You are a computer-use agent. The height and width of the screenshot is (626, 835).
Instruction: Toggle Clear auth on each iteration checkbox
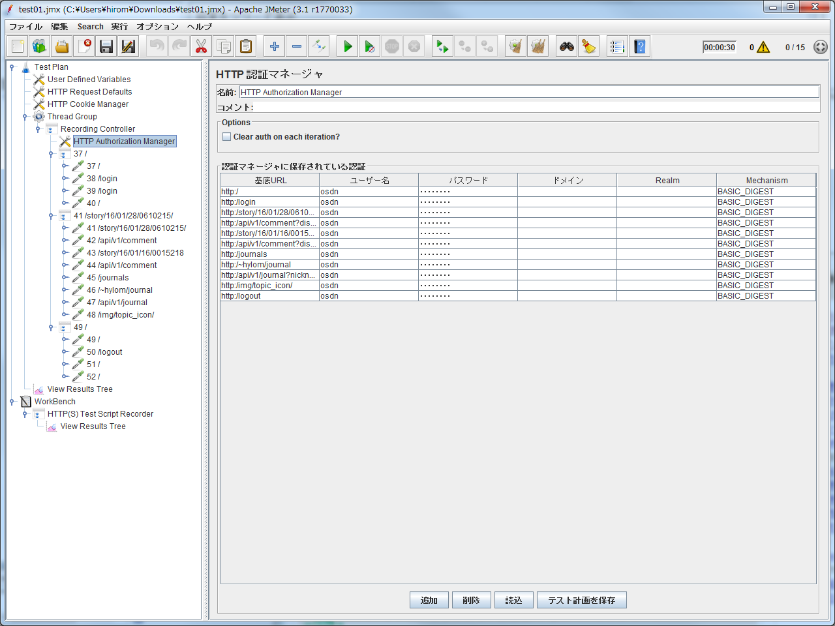[226, 137]
